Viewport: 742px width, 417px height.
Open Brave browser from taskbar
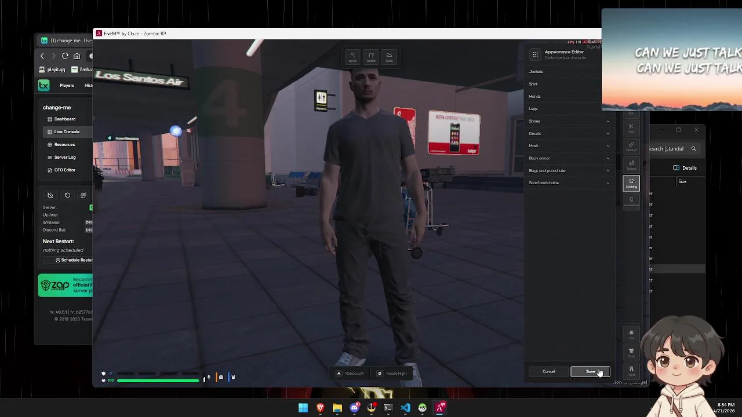[x=320, y=408]
